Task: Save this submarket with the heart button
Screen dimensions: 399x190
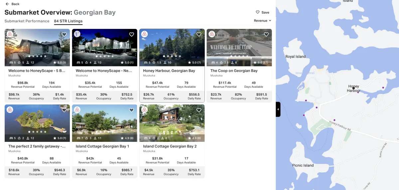Action: (x=262, y=12)
